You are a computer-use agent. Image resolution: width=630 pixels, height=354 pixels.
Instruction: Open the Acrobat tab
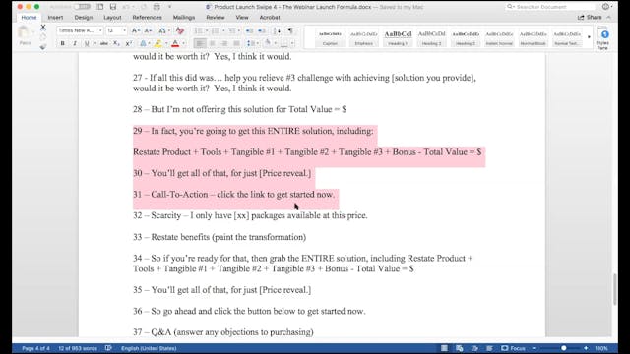click(270, 18)
